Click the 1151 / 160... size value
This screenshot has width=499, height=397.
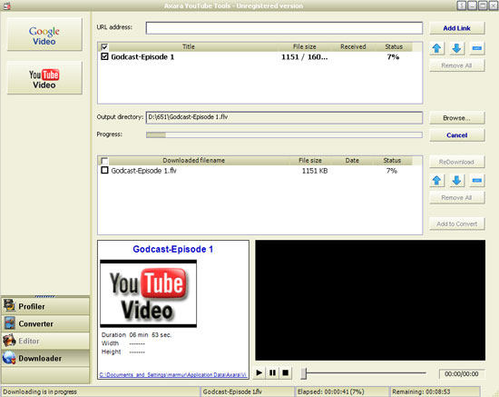coord(304,57)
